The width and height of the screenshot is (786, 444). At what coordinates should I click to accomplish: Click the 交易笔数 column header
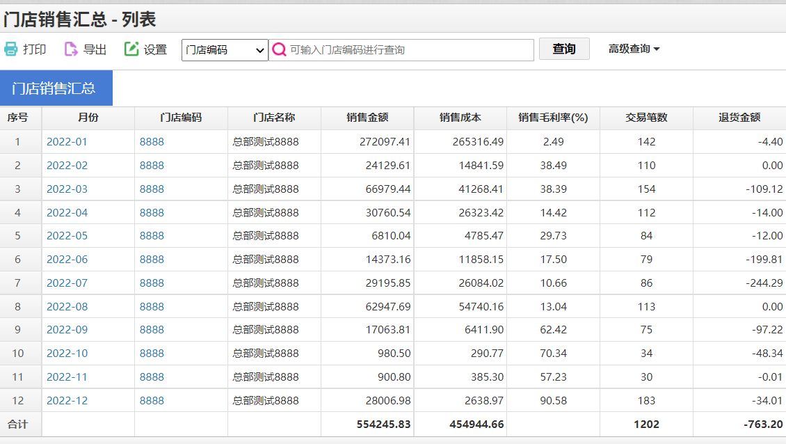click(x=646, y=118)
